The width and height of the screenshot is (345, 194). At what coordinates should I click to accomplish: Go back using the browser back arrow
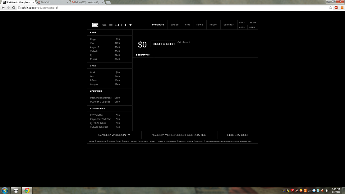[3, 8]
